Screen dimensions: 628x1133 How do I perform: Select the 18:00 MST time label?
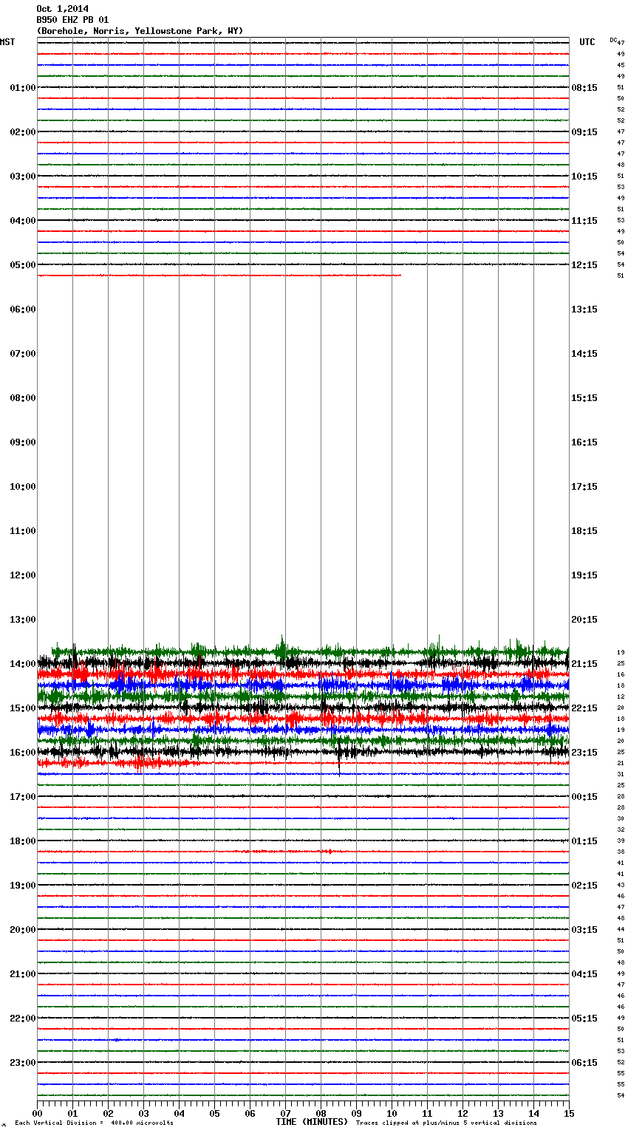click(23, 841)
